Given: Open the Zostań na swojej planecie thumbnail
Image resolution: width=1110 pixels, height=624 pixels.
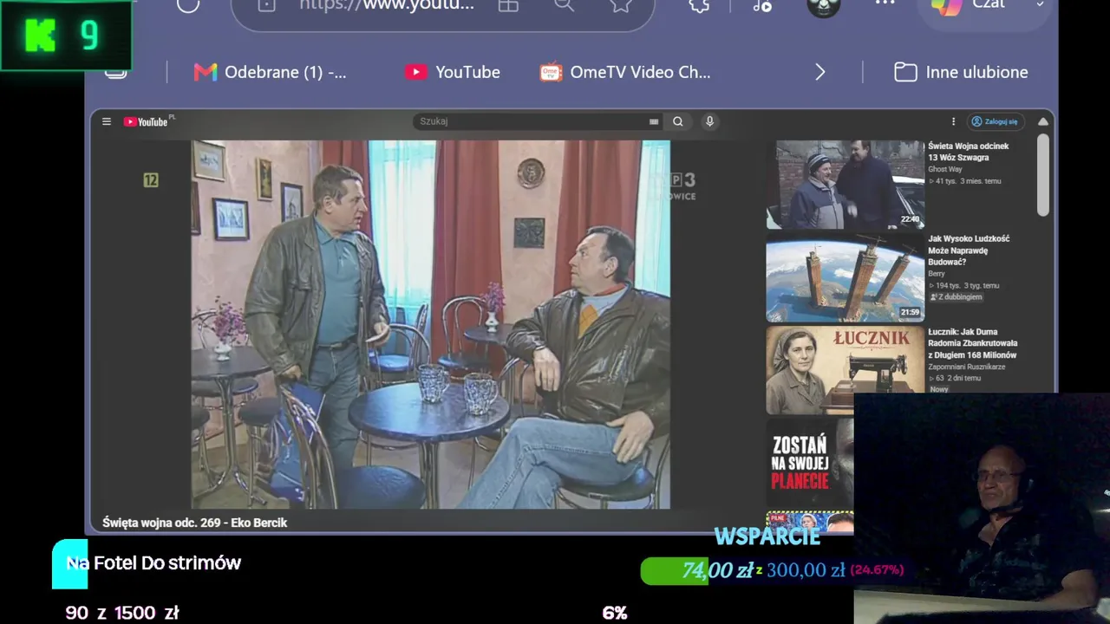Looking at the screenshot, I should [810, 463].
